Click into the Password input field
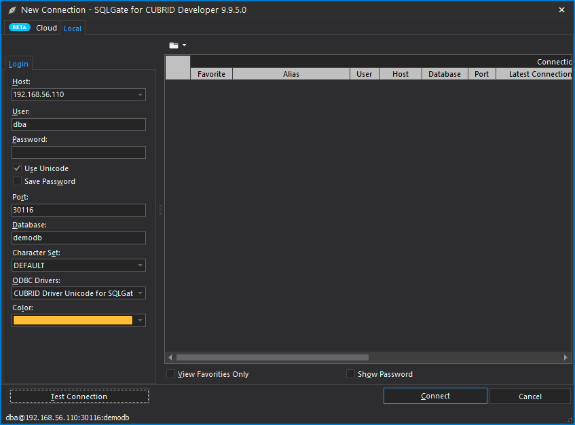 point(79,152)
